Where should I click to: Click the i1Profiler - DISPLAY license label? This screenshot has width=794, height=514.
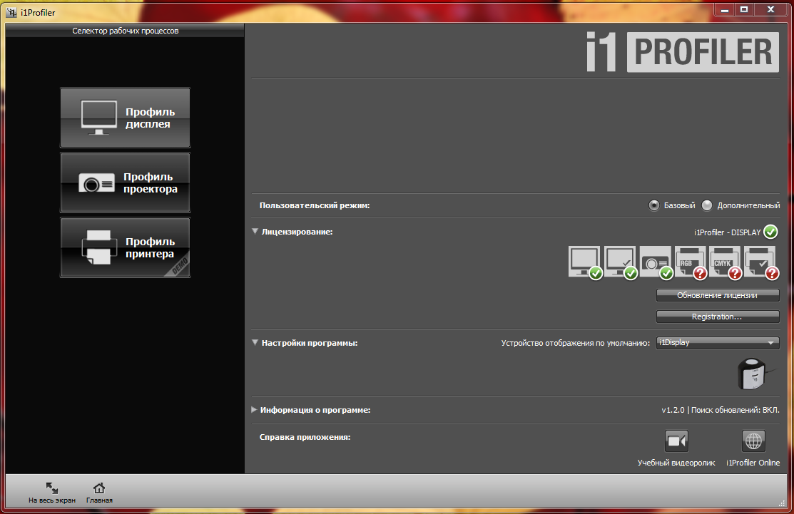pyautogui.click(x=727, y=232)
